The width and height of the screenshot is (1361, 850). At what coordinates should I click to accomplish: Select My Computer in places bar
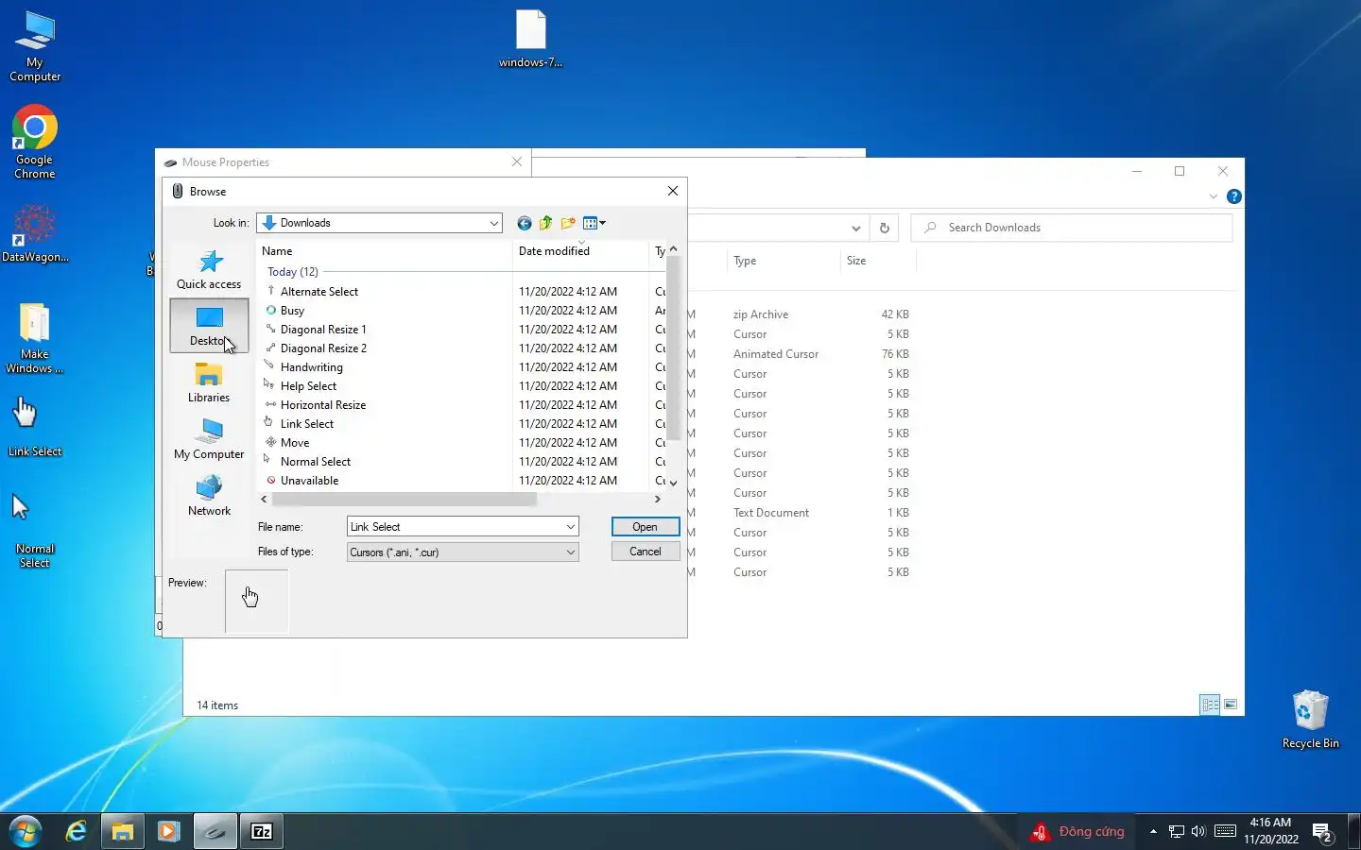tap(209, 439)
